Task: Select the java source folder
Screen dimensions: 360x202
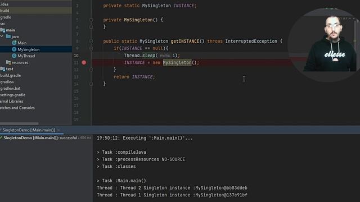Action: coord(15,36)
